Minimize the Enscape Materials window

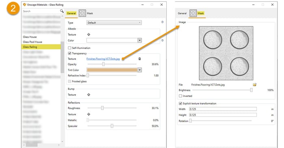click(x=142, y=5)
